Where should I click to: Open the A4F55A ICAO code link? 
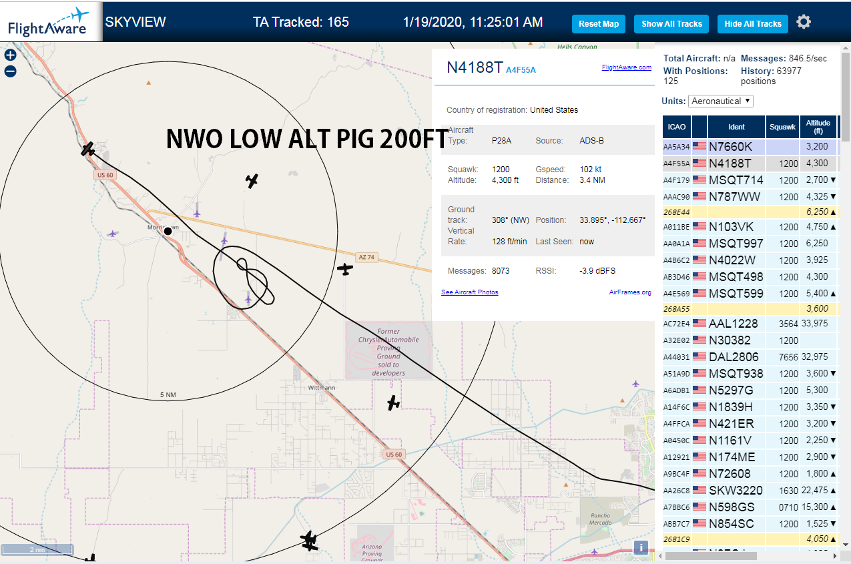[x=521, y=69]
